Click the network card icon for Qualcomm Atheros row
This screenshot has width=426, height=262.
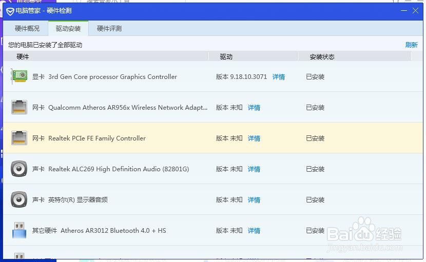pos(19,107)
